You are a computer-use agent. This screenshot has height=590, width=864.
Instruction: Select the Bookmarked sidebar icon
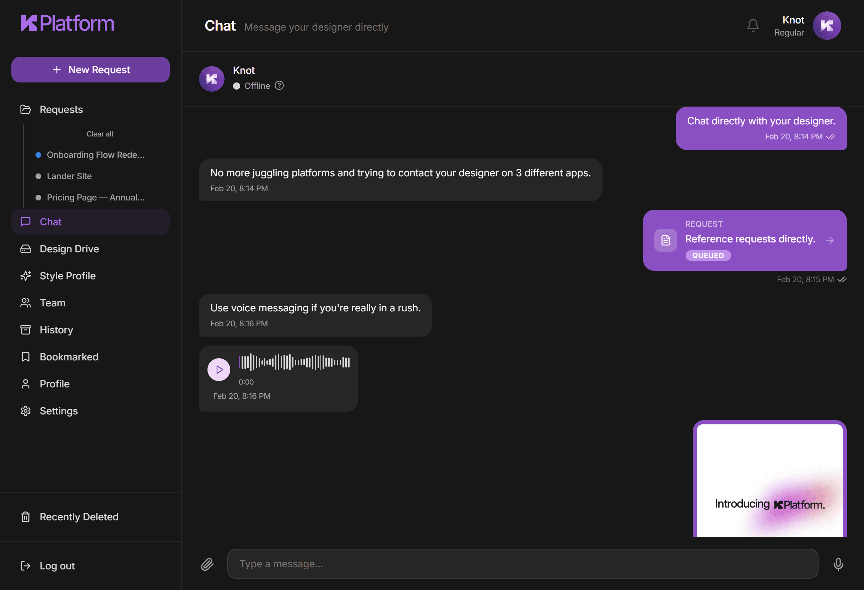25,357
